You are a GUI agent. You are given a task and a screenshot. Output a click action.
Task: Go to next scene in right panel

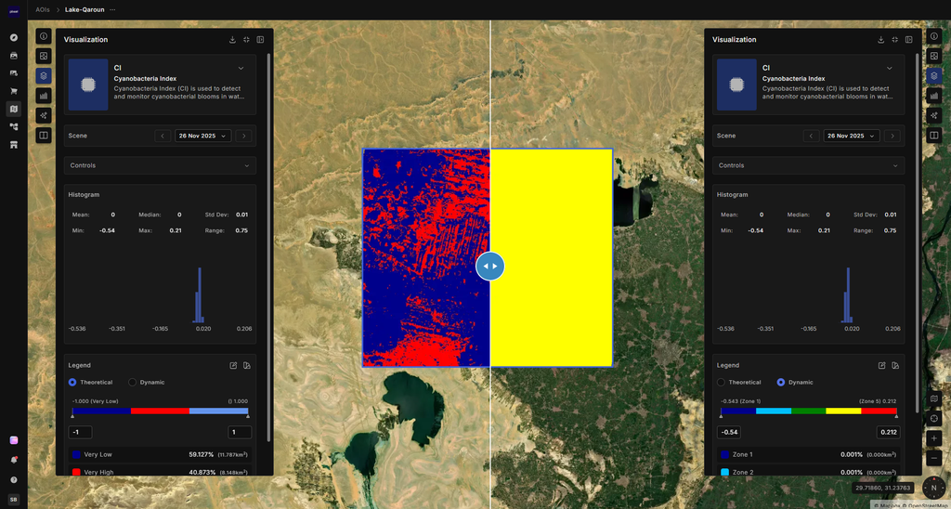click(x=892, y=136)
